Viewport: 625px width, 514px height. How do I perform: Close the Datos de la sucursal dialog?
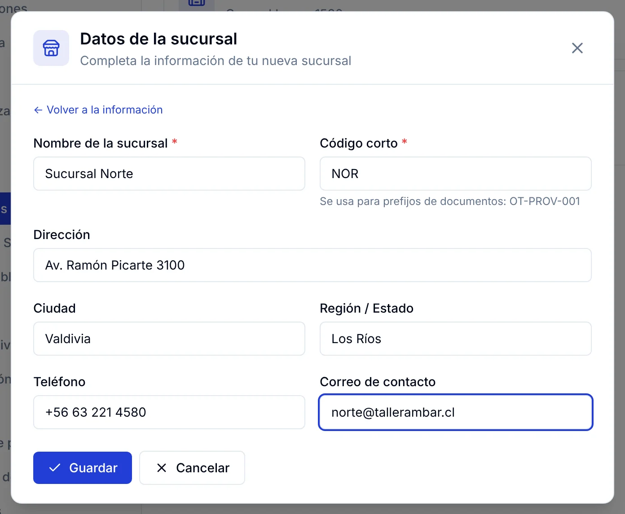pyautogui.click(x=577, y=48)
